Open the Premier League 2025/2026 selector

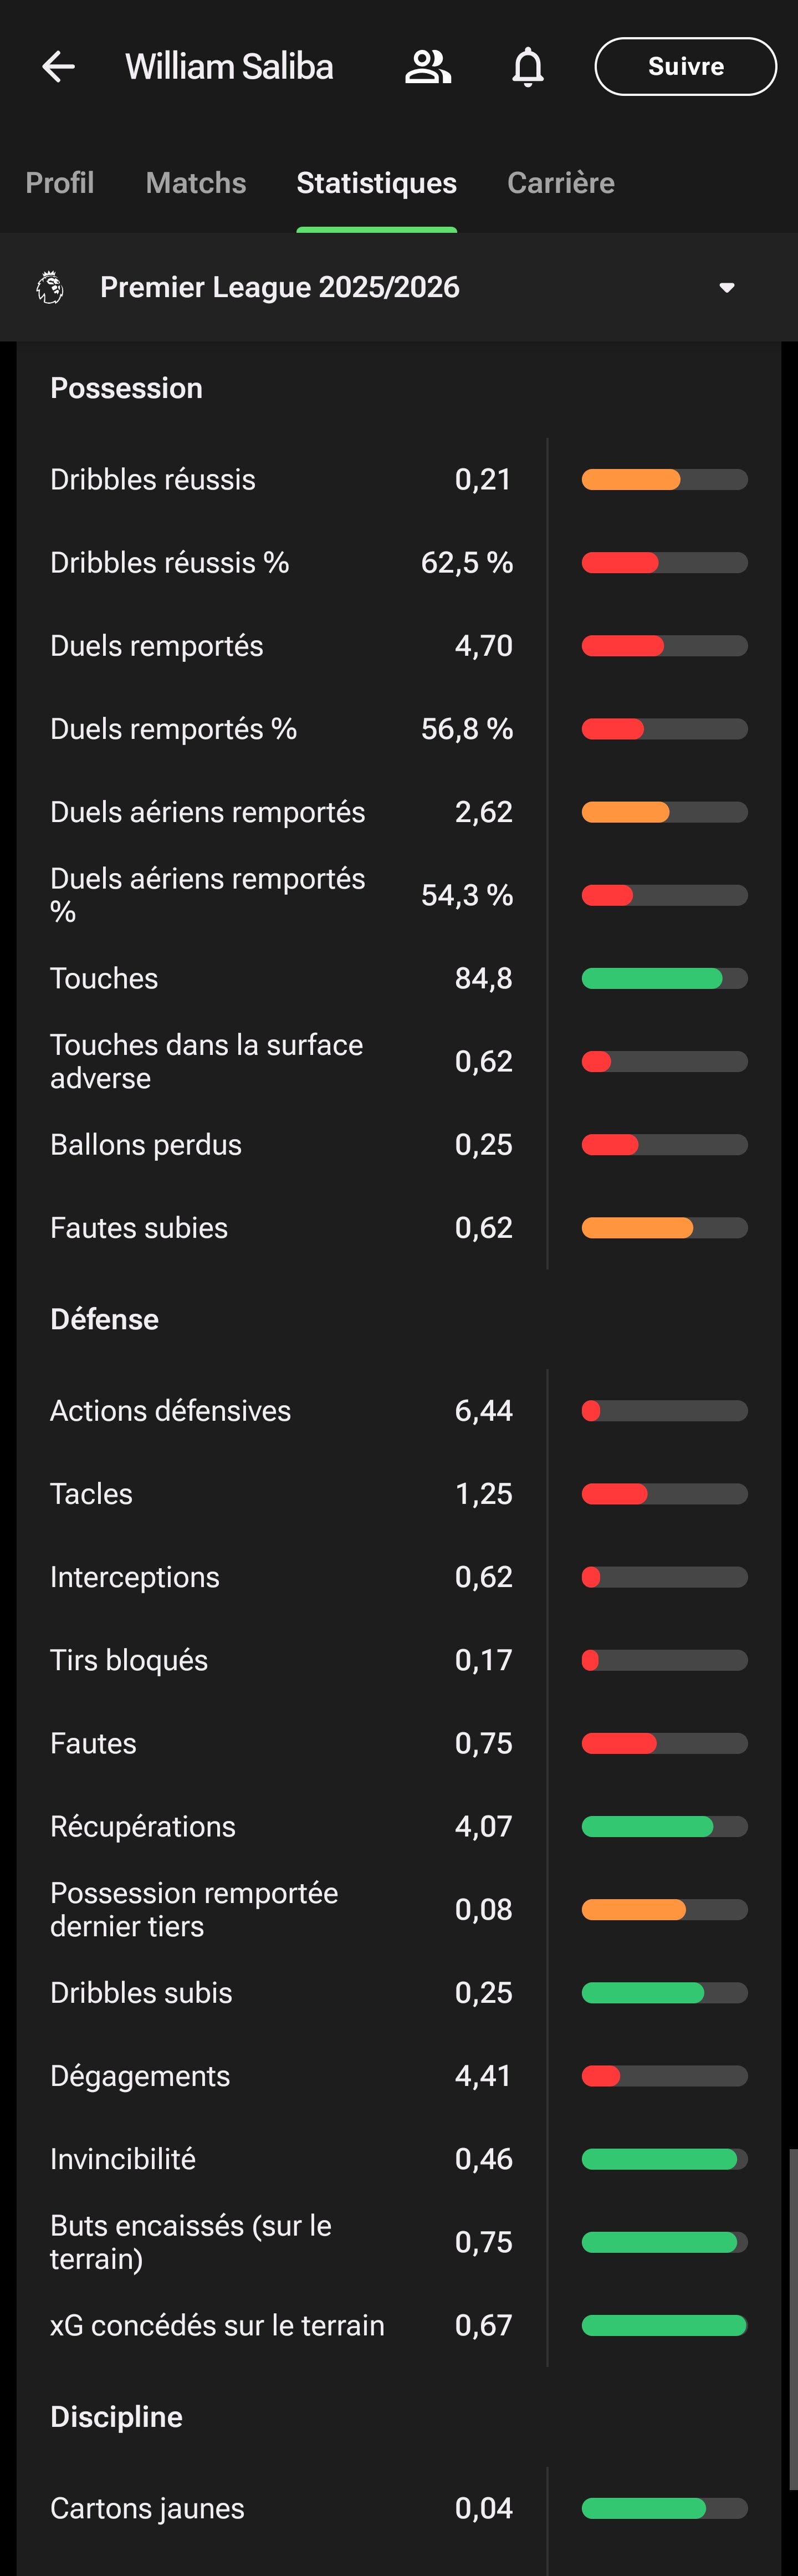[280, 288]
